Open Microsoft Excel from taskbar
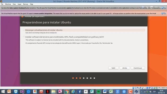 111,92
